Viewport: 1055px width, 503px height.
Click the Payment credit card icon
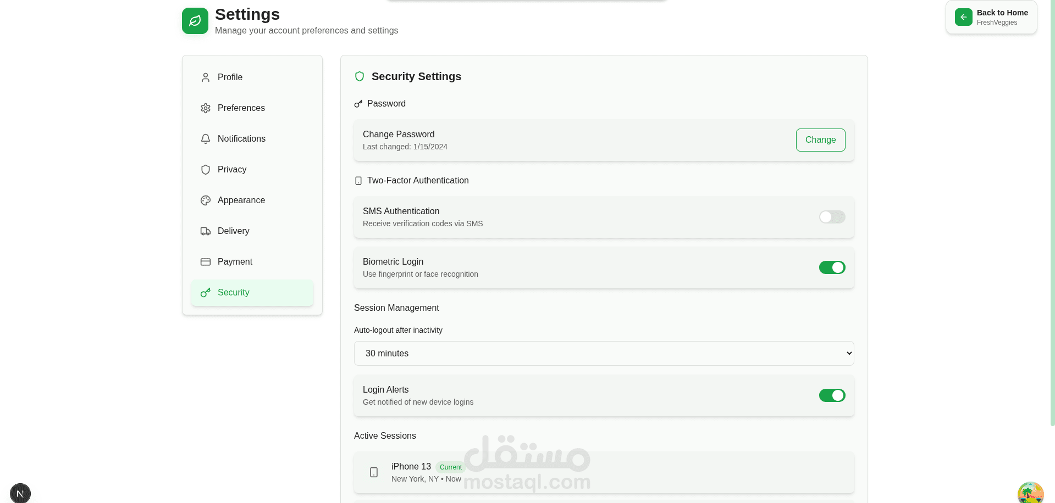pos(206,262)
